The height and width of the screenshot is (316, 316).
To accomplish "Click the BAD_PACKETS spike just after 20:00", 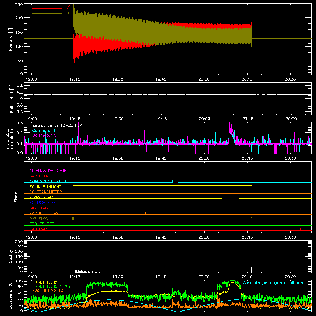I will tap(207, 229).
